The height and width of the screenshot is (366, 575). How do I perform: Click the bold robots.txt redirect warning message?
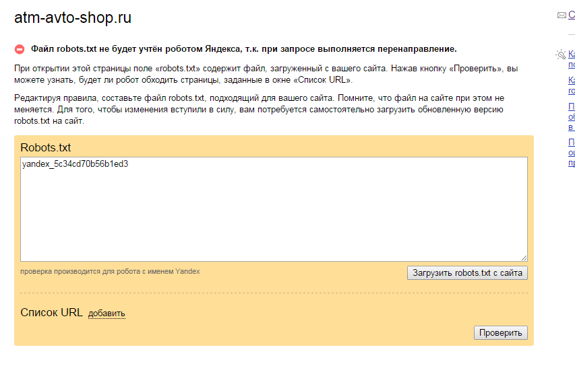tap(244, 49)
